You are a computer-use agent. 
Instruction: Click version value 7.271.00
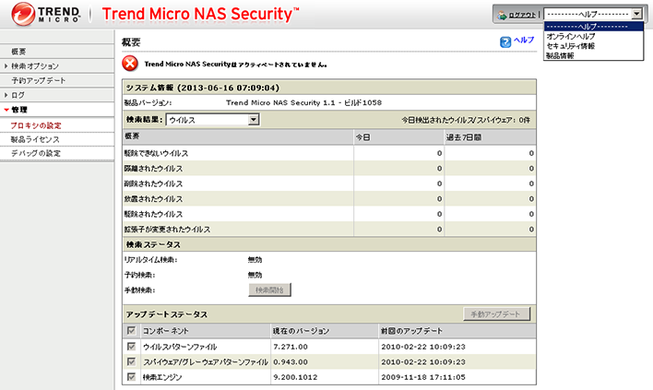click(291, 347)
